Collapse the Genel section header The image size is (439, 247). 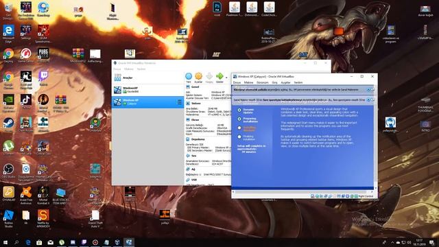click(195, 87)
